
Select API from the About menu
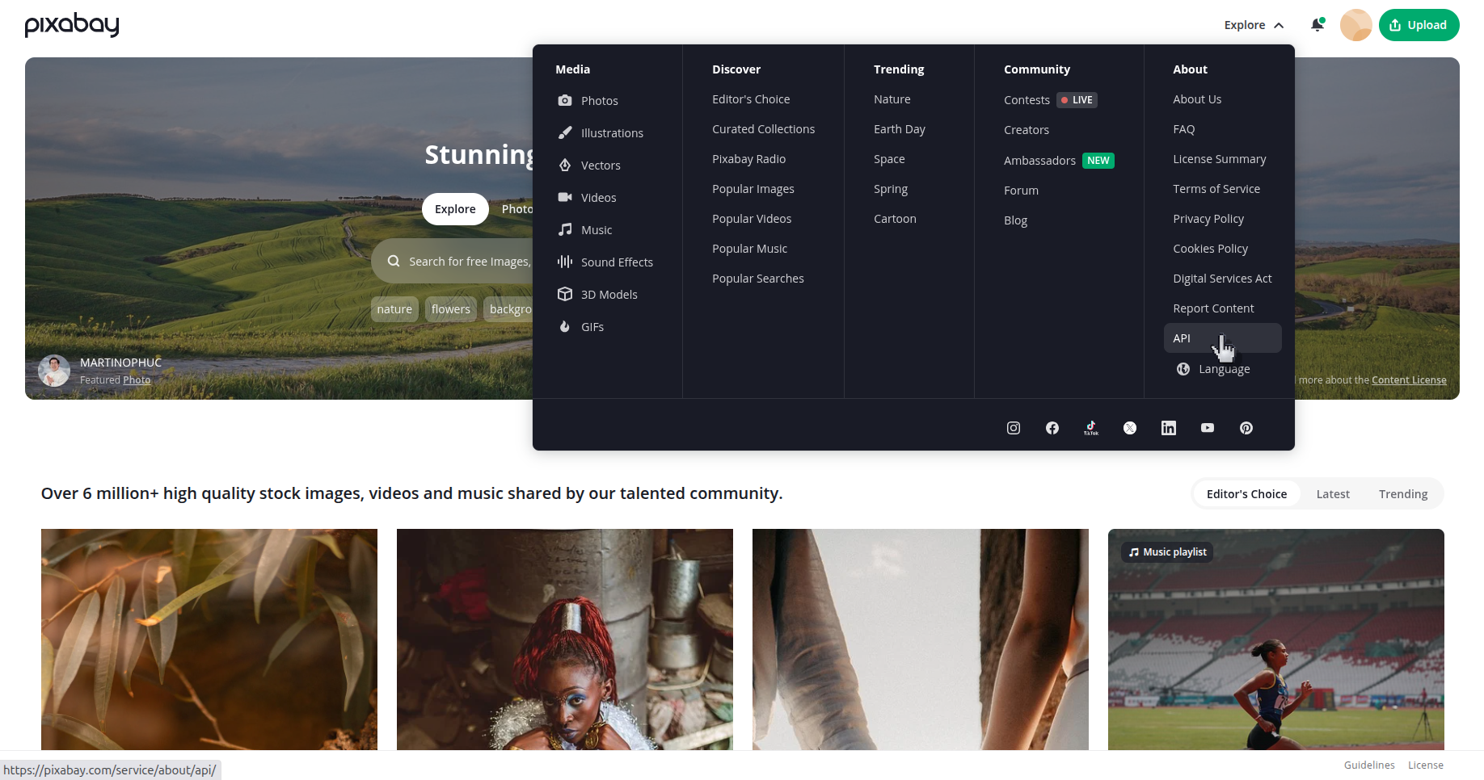coord(1182,338)
